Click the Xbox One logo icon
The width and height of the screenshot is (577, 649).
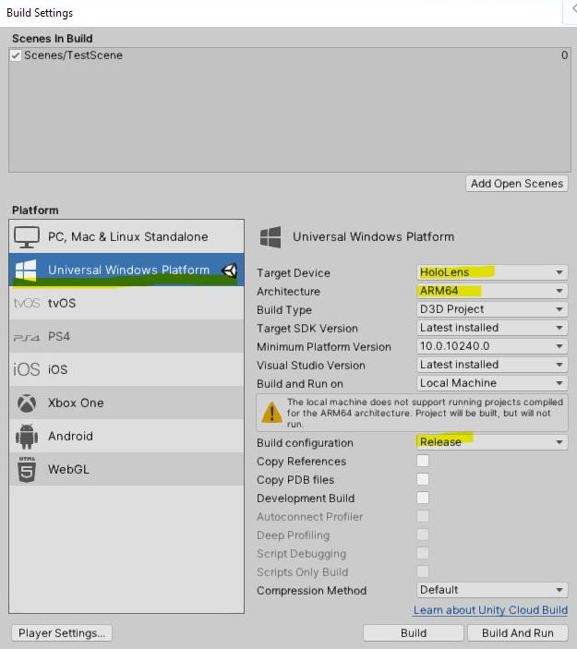[27, 403]
